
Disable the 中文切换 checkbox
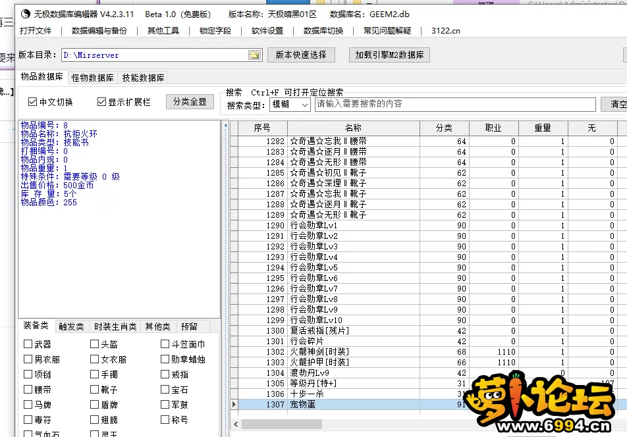click(33, 102)
